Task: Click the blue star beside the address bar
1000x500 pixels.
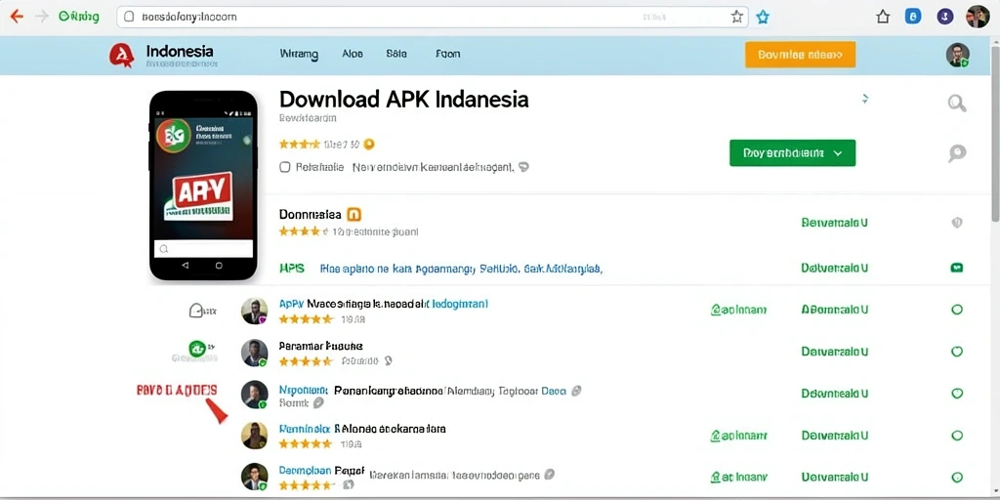Action: 762,18
